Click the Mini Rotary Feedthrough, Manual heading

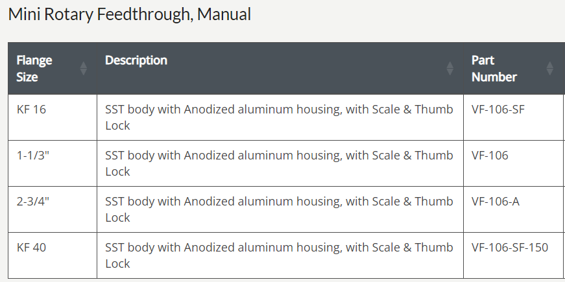[129, 14]
